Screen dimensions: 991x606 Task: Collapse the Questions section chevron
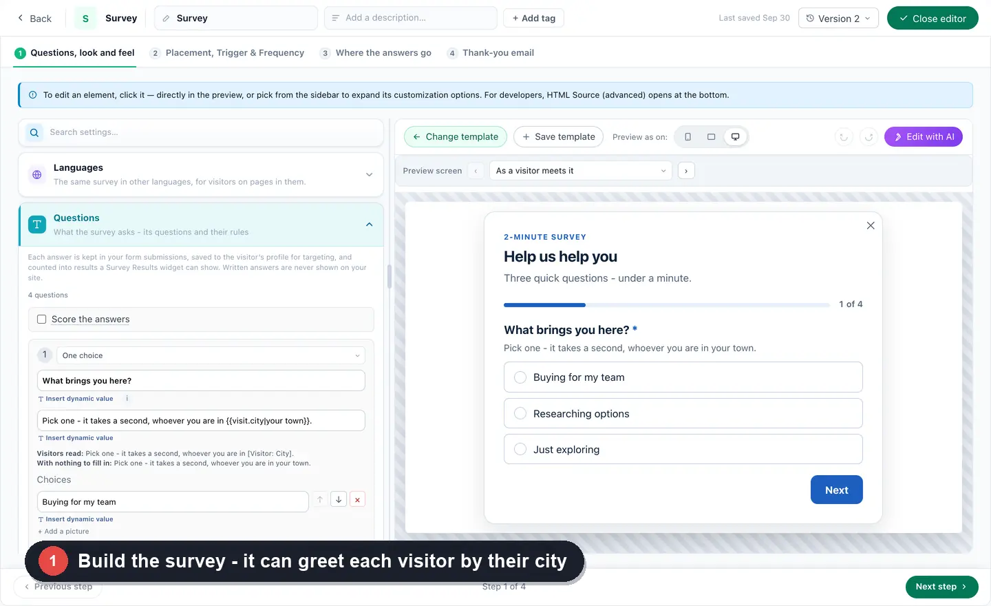coord(370,224)
